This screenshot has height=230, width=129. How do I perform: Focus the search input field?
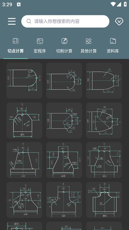65,21
